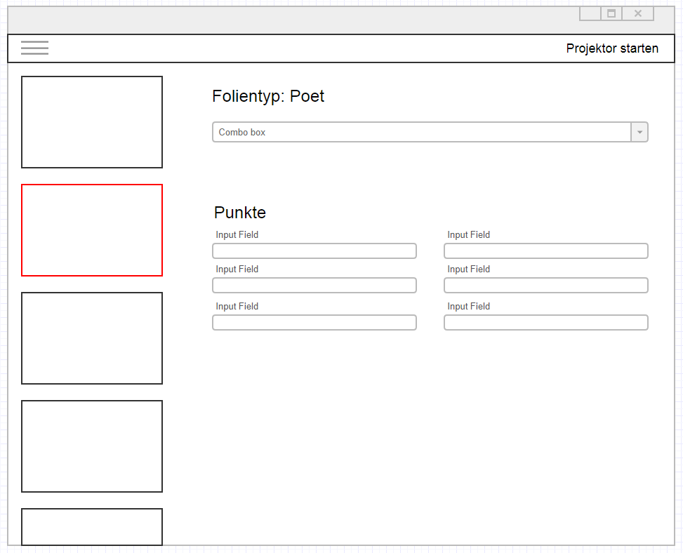This screenshot has width=683, height=553.
Task: Click the Folientyp: Poet heading
Action: point(268,96)
